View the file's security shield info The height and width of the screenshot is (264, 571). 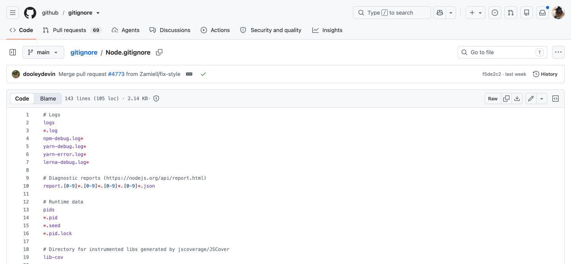(156, 99)
